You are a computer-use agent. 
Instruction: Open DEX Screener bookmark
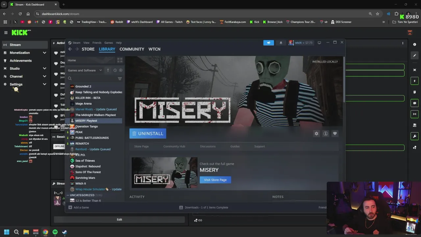341,22
